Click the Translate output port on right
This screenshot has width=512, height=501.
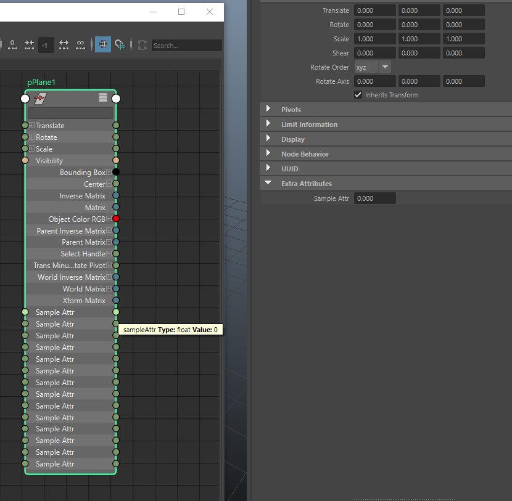tap(116, 125)
